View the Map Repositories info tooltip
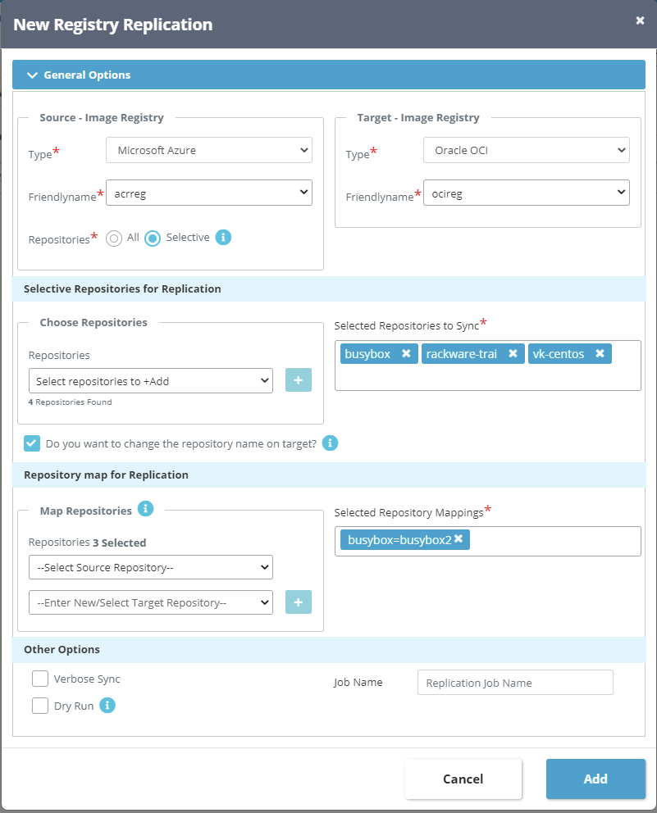 coord(145,509)
